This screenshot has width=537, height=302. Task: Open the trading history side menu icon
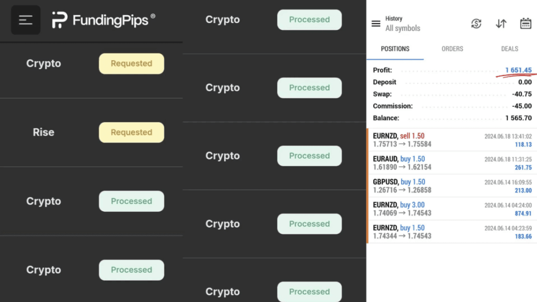(x=375, y=24)
